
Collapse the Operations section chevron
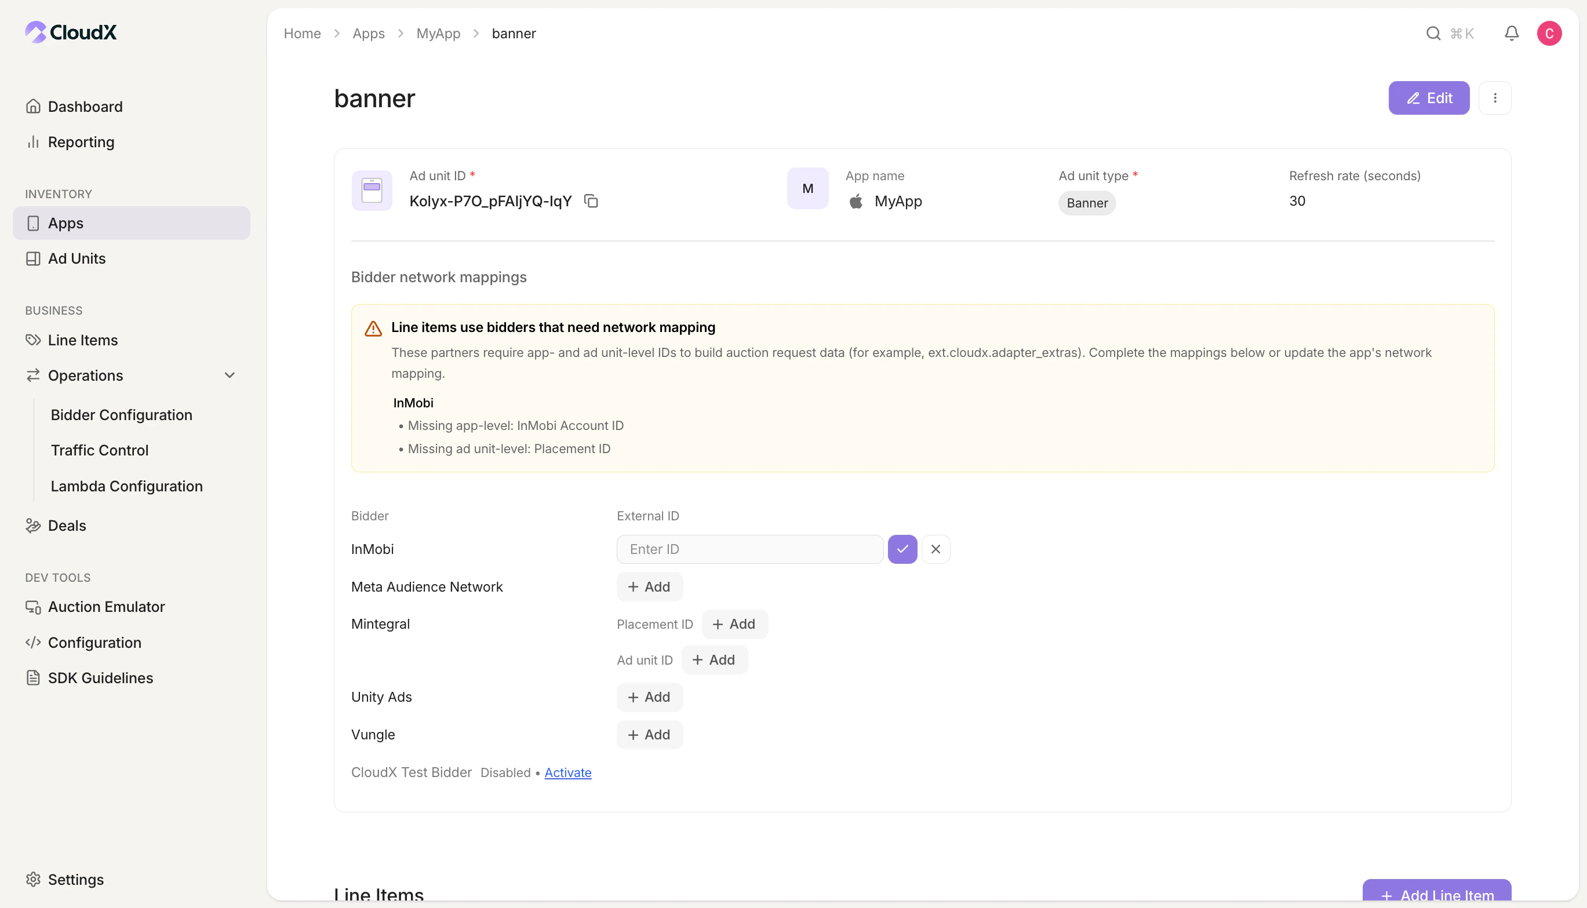coord(230,375)
